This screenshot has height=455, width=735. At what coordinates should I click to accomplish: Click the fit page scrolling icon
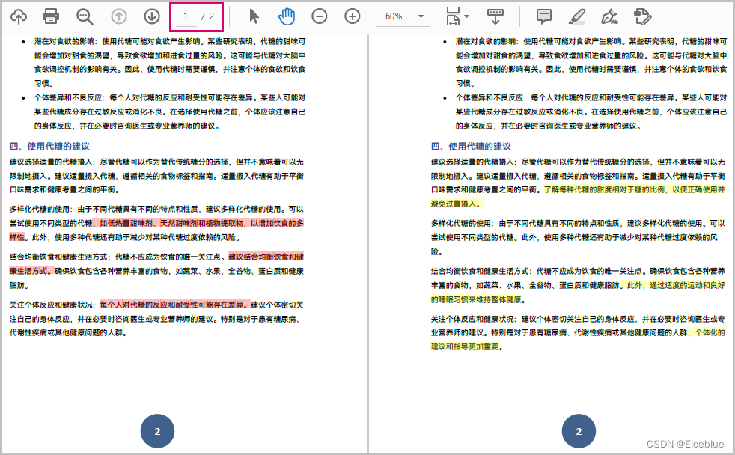click(453, 16)
